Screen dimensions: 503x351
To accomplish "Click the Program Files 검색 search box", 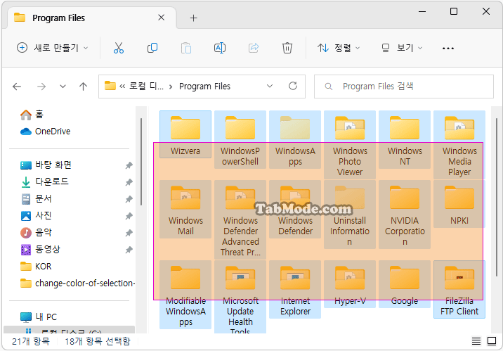I will tap(403, 87).
